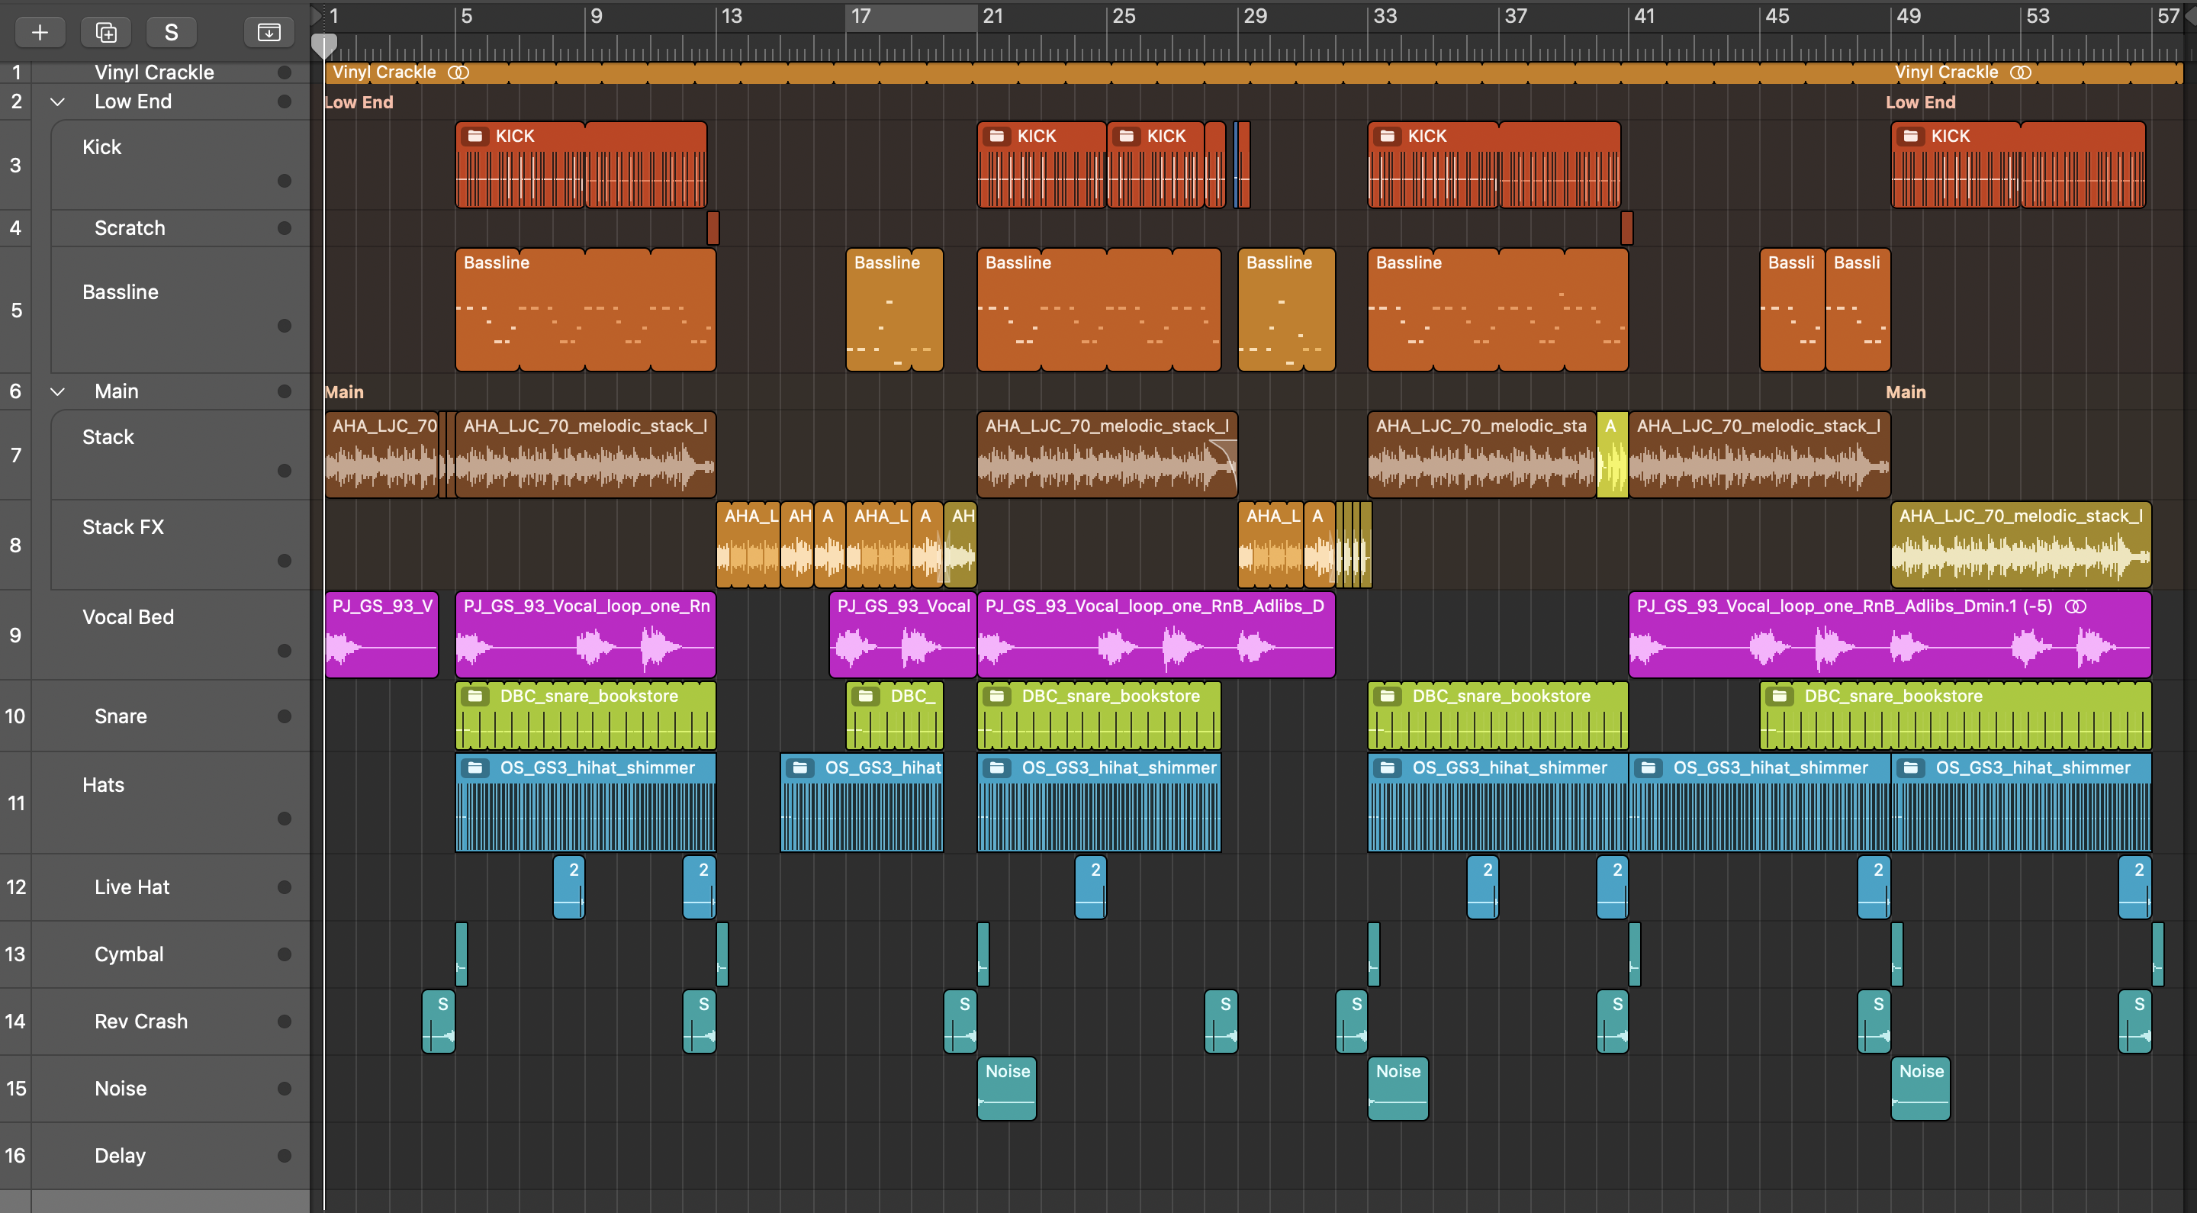
Task: Click folder icon of hihat region at bar 49
Action: point(1911,767)
